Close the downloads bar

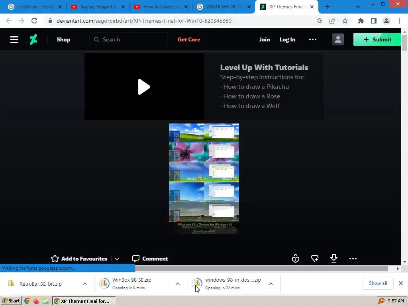(x=401, y=283)
